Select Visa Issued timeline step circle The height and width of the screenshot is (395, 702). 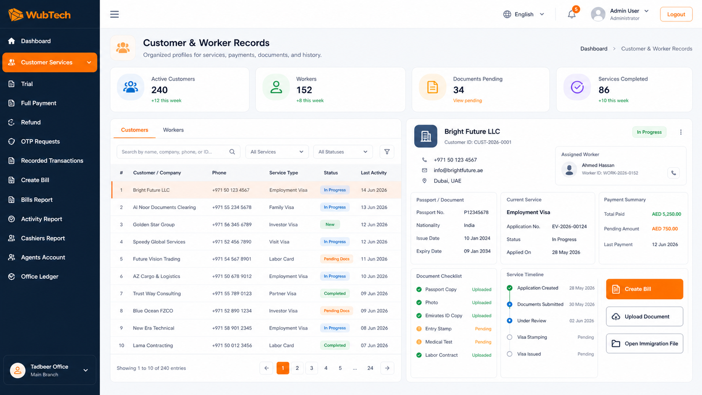[x=509, y=354]
